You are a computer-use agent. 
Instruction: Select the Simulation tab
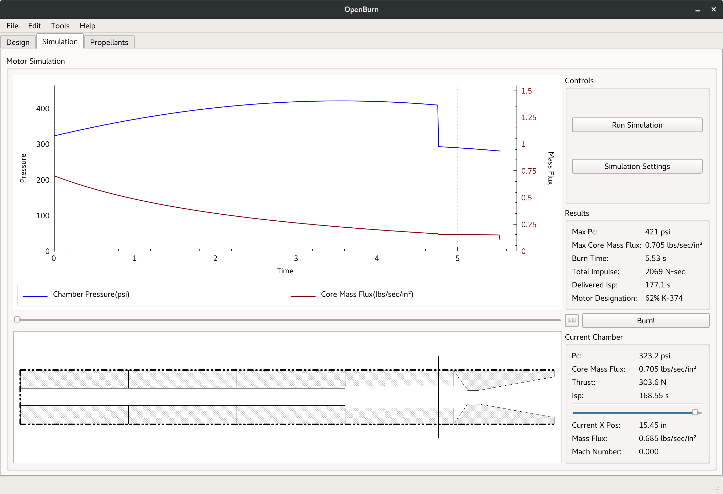(60, 42)
